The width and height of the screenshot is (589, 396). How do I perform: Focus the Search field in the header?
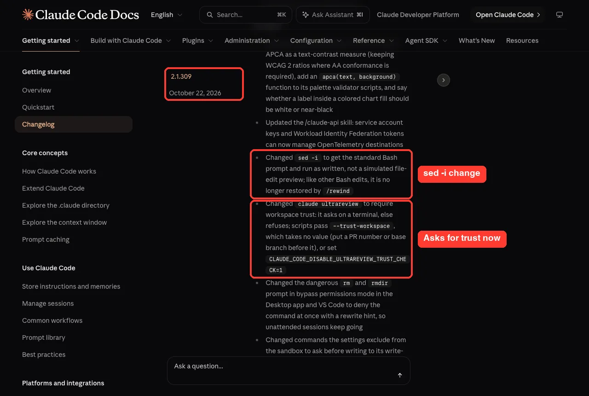coord(246,15)
